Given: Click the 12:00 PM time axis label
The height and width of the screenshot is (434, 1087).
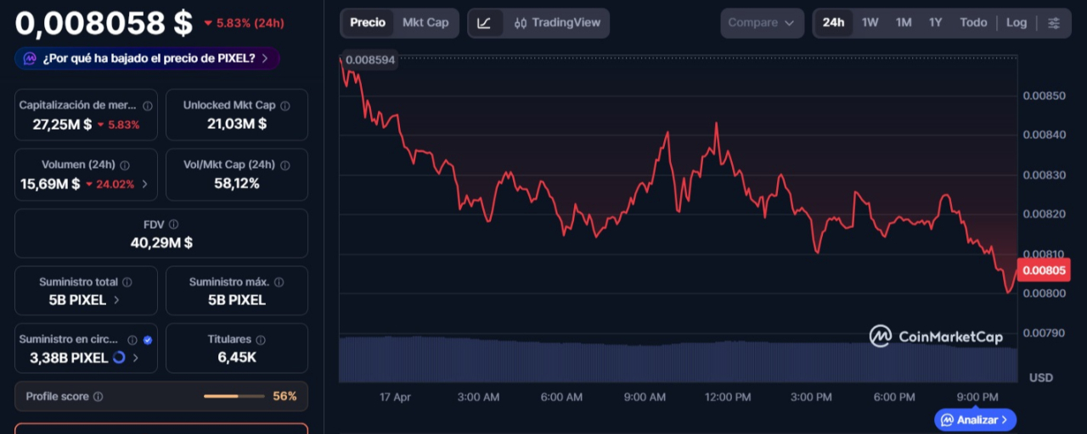Looking at the screenshot, I should [728, 397].
